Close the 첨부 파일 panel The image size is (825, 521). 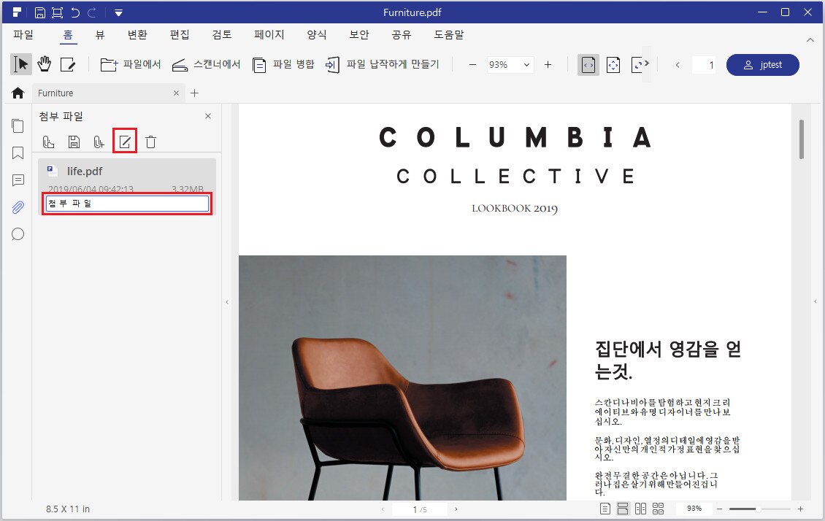click(208, 116)
